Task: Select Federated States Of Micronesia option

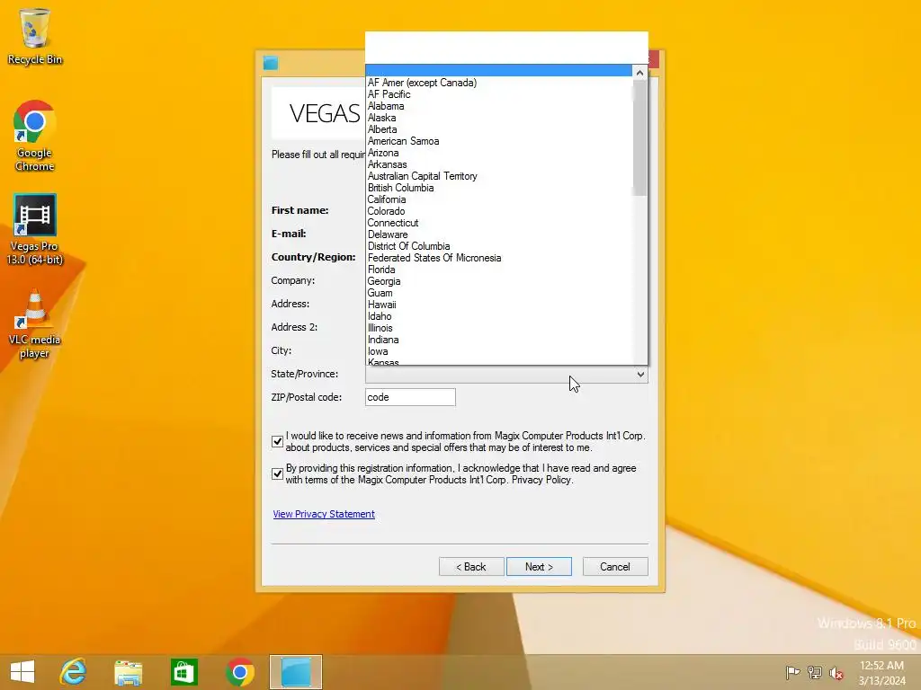Action: [x=498, y=258]
